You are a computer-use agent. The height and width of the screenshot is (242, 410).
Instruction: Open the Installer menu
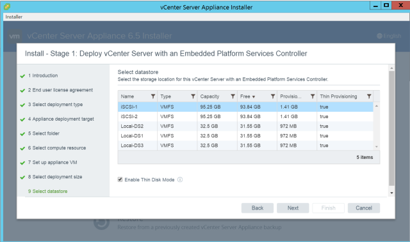pos(14,17)
